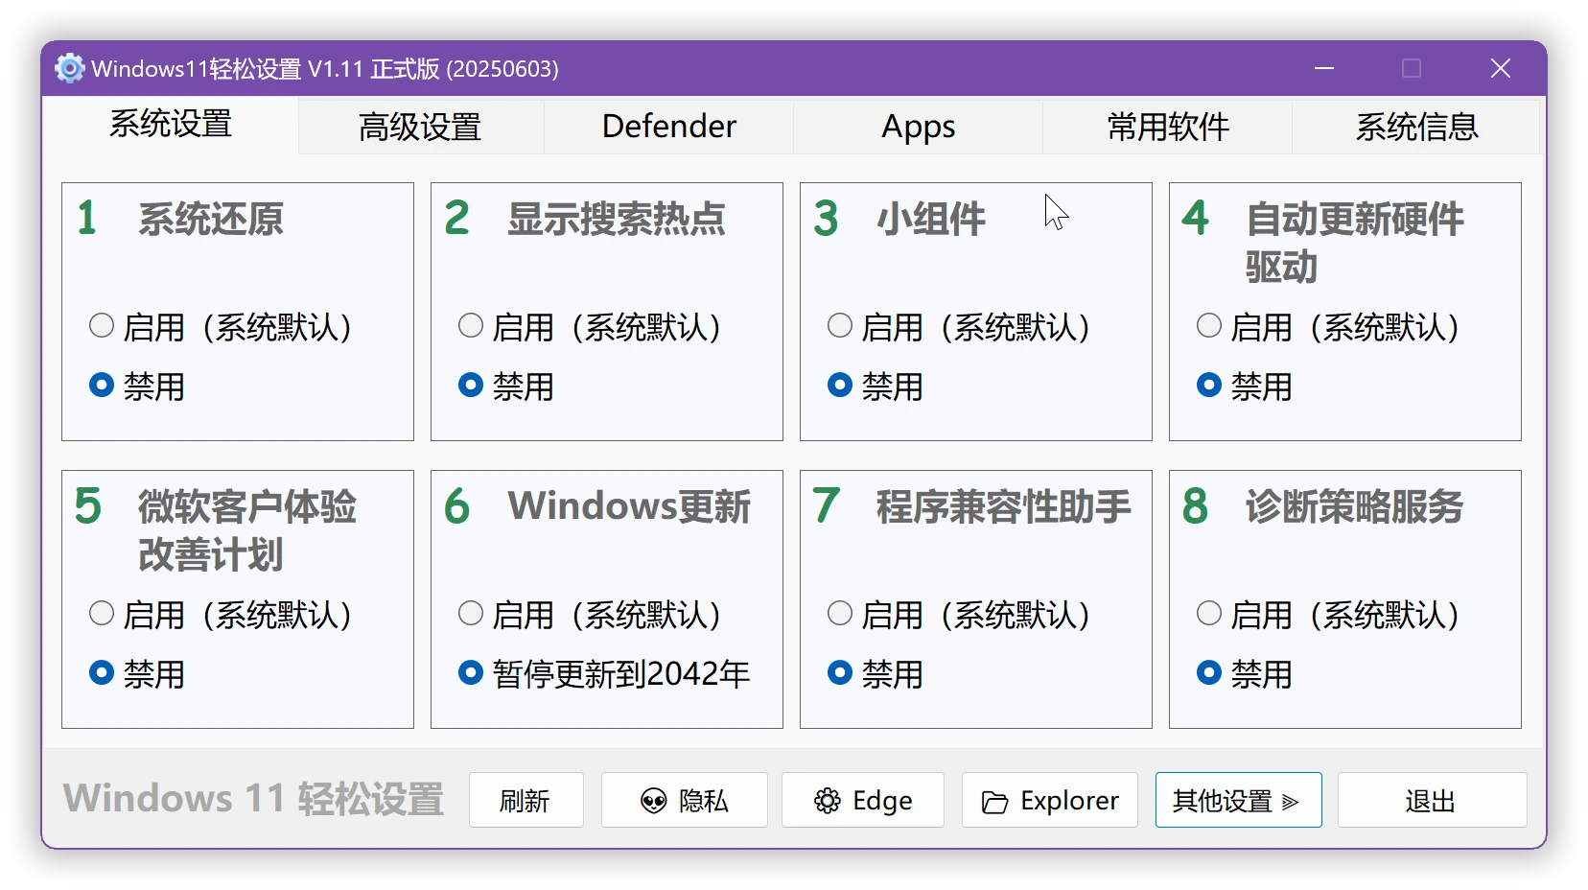Viewport: 1588px width, 890px height.
Task: Enable 小组件 widgets option
Action: pos(840,326)
